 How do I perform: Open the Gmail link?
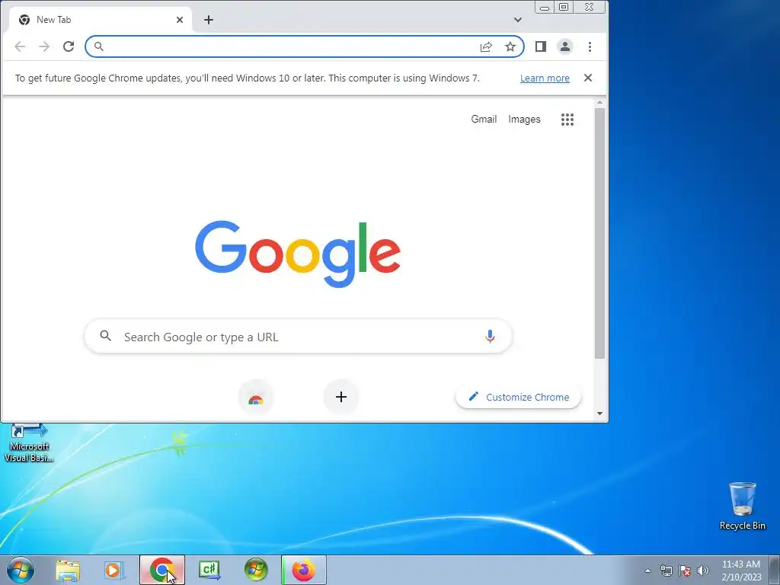coord(484,119)
